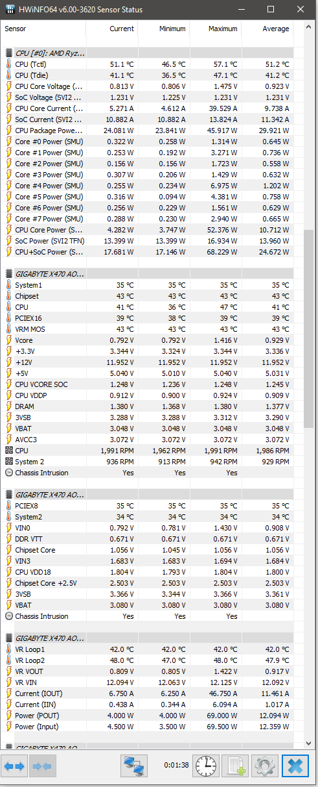
Task: Select the Current (IOUT) row
Action: point(147,693)
